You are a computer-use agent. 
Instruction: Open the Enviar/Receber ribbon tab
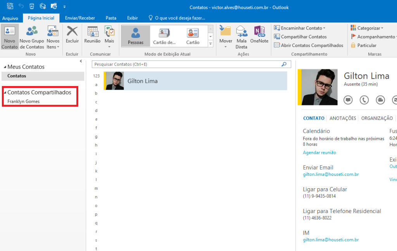pyautogui.click(x=80, y=18)
